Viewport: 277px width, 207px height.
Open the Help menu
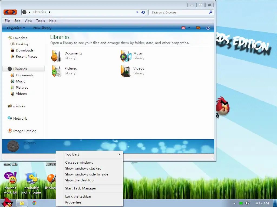[x=53, y=20]
